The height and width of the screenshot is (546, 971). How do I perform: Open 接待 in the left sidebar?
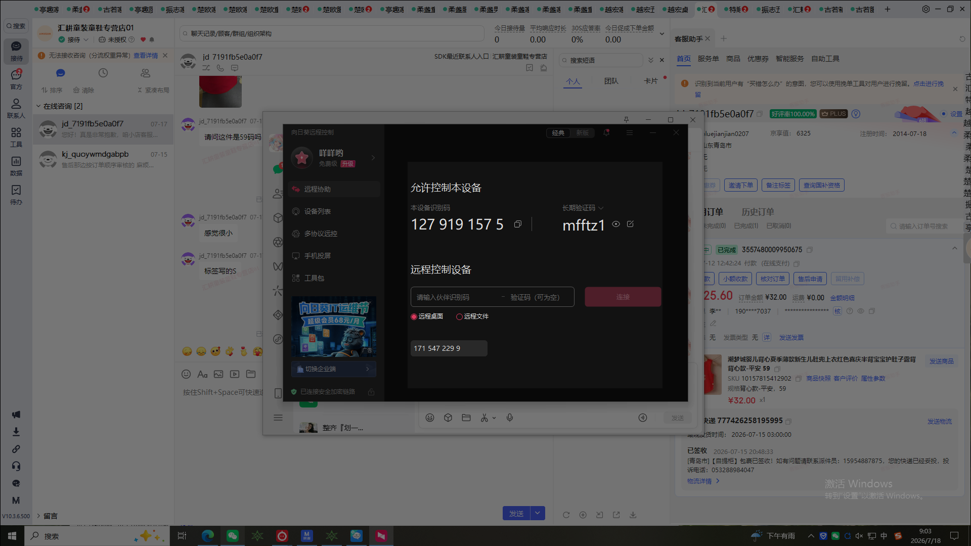[16, 52]
